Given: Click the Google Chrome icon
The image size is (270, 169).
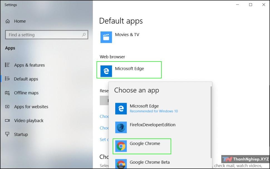Looking at the screenshot, I should (x=121, y=146).
